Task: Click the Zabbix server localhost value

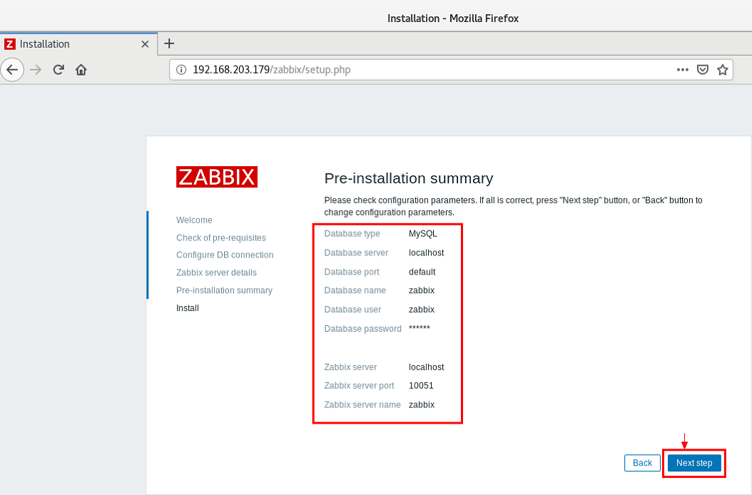Action: coord(427,367)
